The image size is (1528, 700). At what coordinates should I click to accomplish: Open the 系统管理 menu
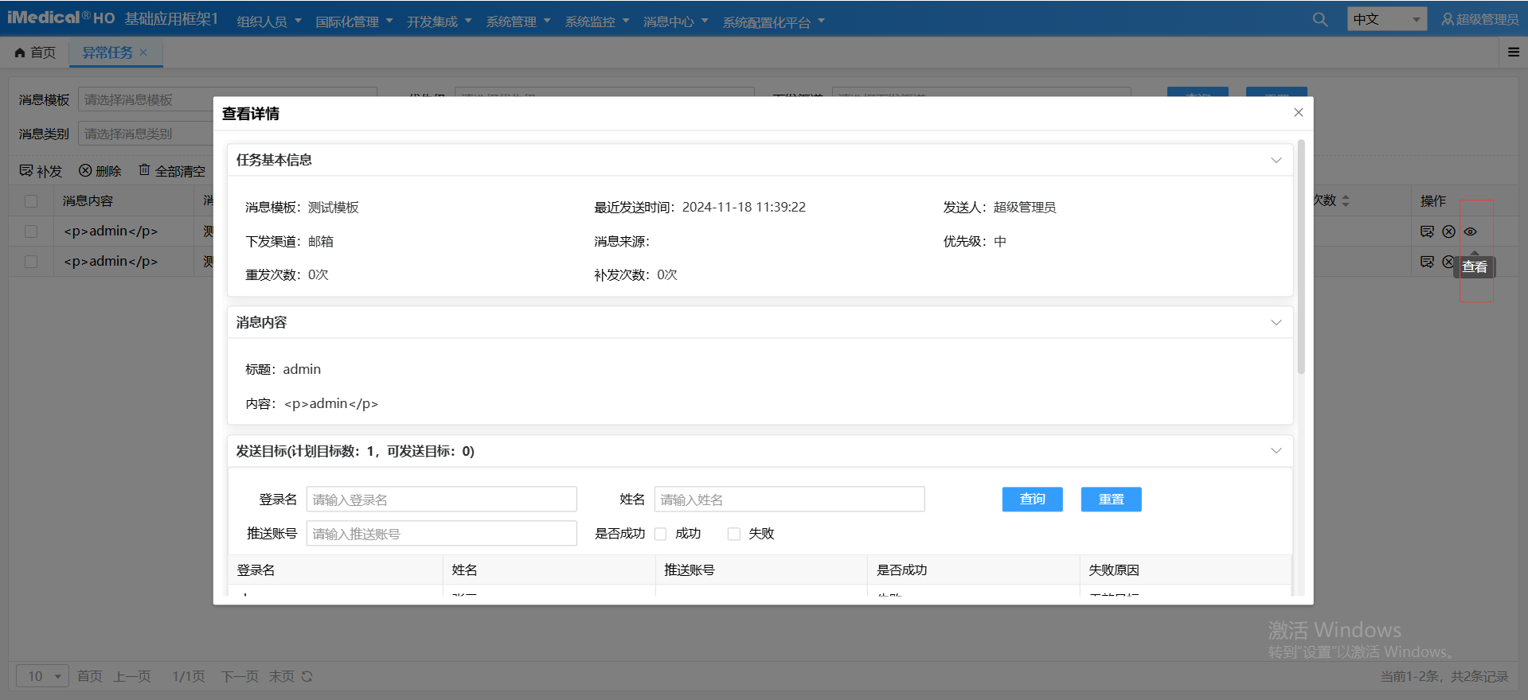[x=518, y=21]
